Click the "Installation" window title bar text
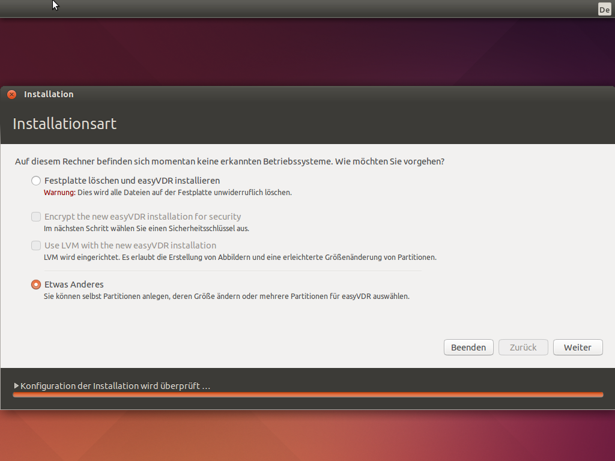This screenshot has width=615, height=461. [x=49, y=94]
